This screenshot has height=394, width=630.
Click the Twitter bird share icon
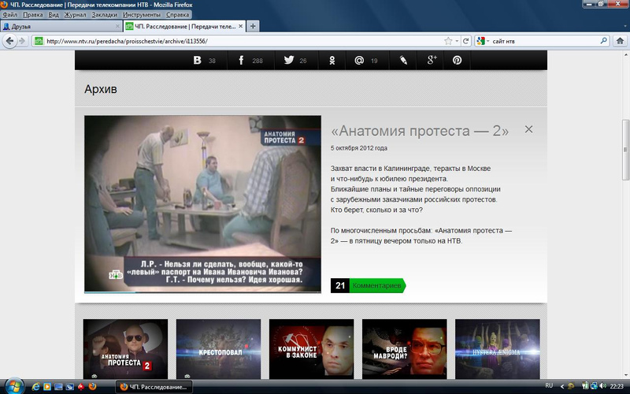(x=289, y=61)
